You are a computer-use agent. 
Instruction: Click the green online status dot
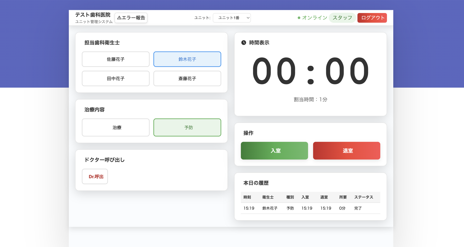[x=299, y=18]
